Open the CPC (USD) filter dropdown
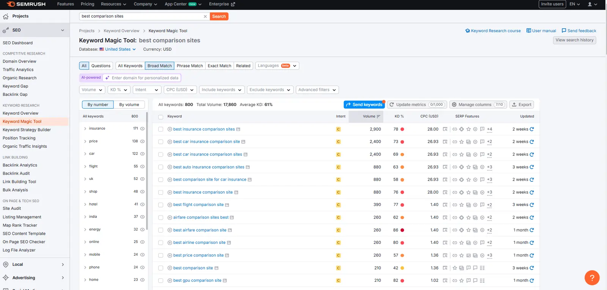607x290 pixels. point(180,90)
